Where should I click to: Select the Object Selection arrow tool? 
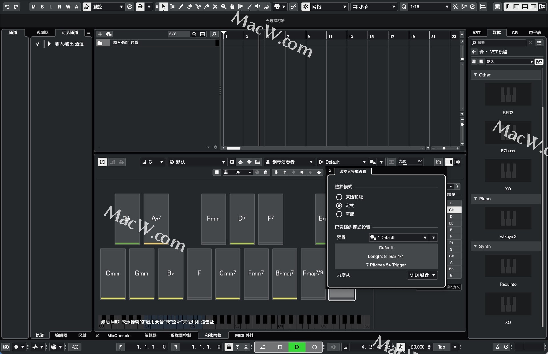tap(163, 7)
